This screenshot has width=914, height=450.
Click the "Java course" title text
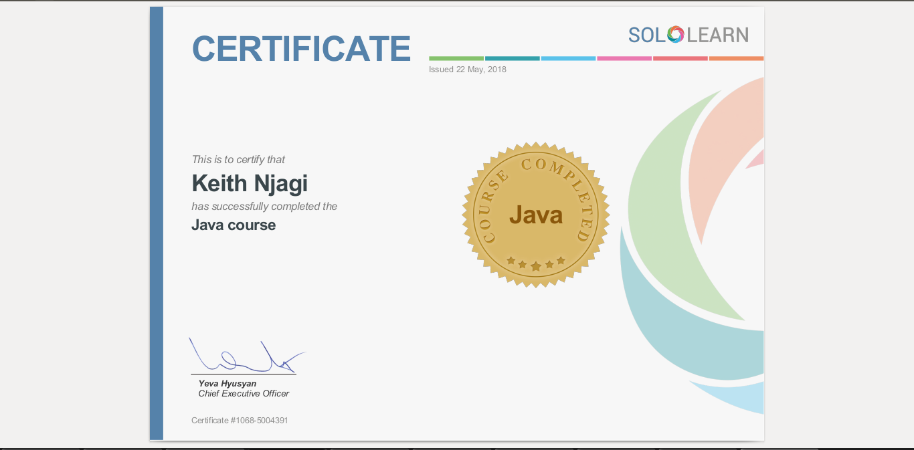click(x=234, y=225)
